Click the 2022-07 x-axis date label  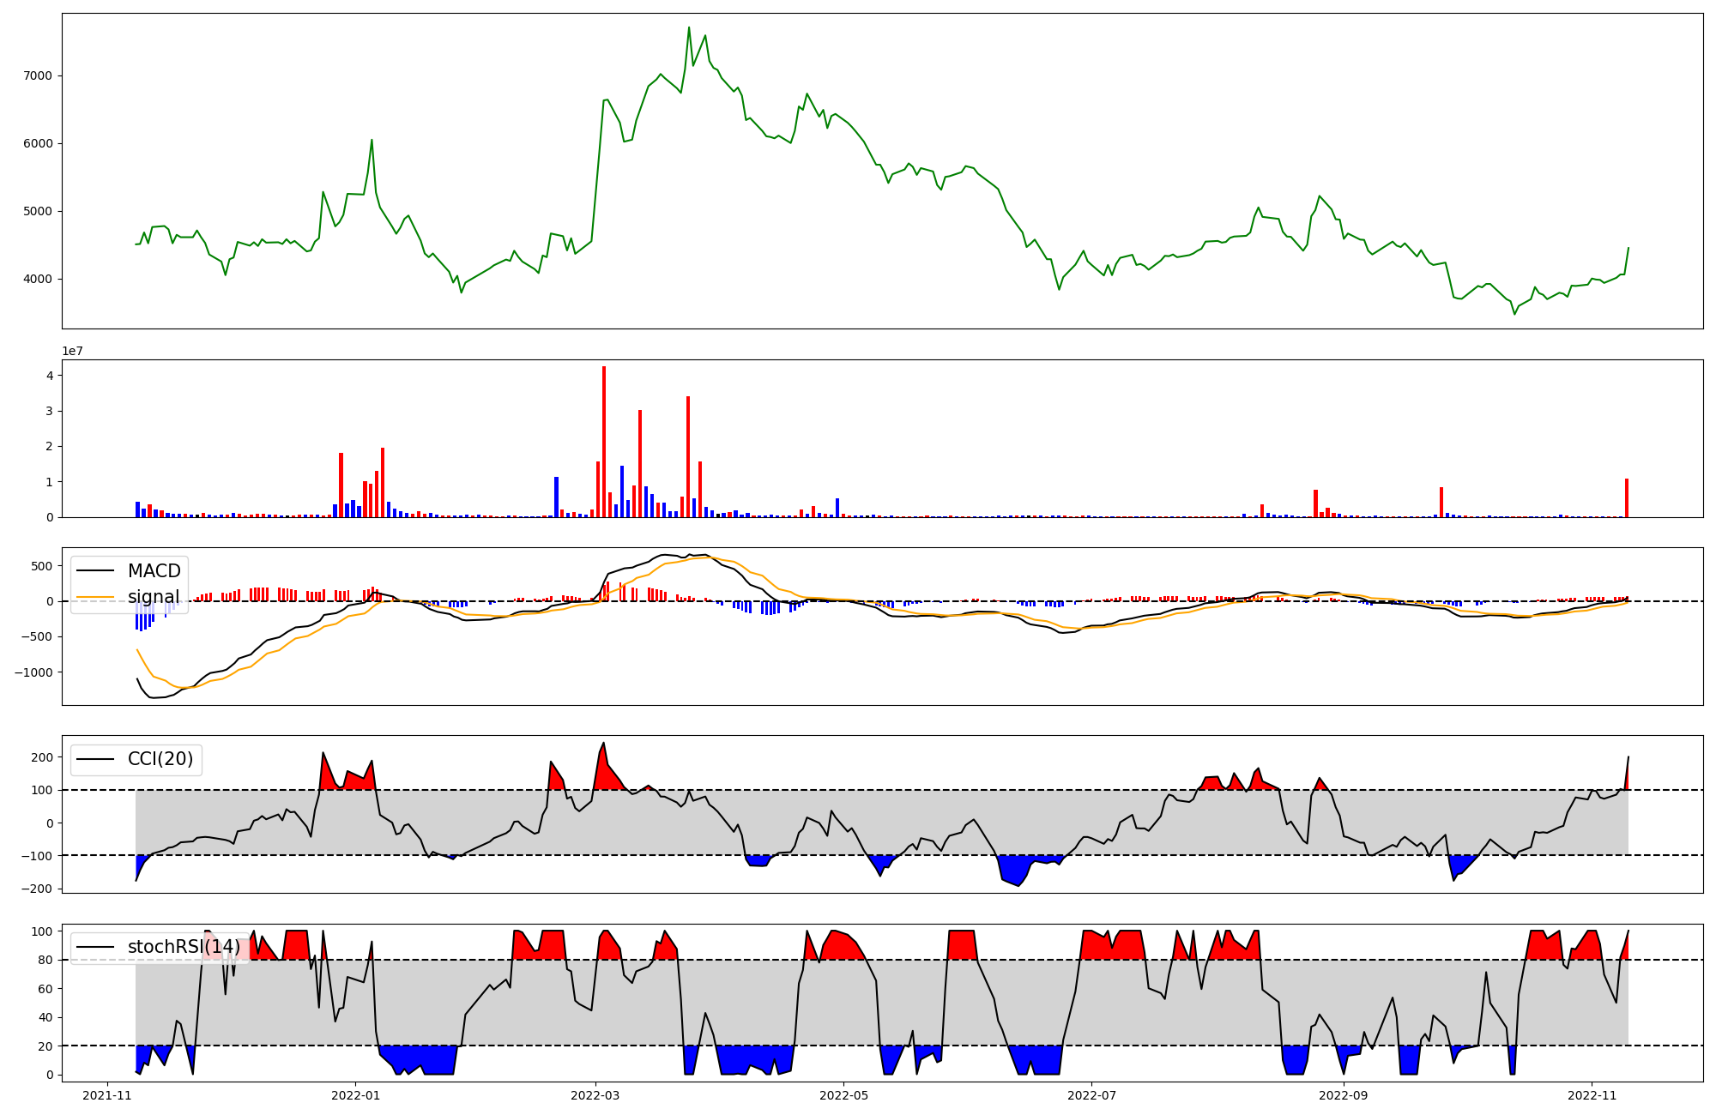pos(1091,1095)
